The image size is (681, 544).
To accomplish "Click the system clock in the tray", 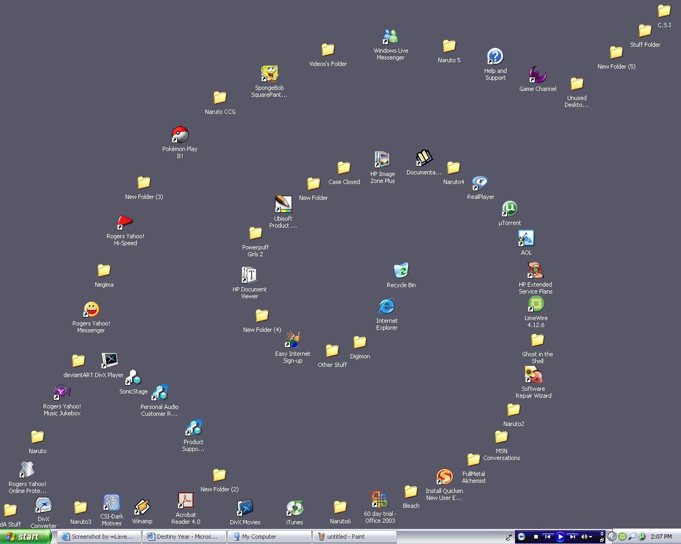I will (x=661, y=537).
